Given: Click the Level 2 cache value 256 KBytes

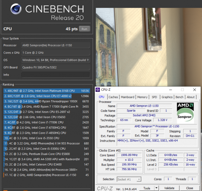Looking at the screenshot, I should 171,165.
